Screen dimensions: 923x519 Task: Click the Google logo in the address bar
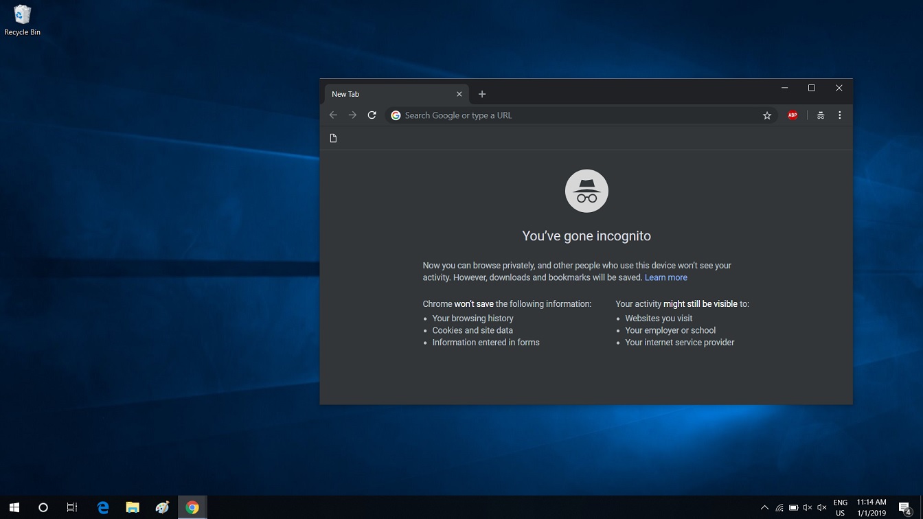[x=396, y=115]
